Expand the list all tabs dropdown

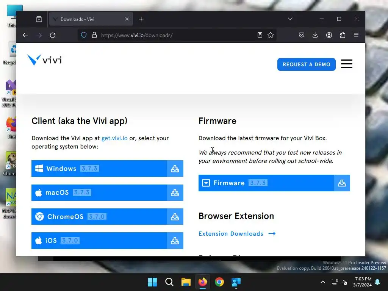pos(290,19)
